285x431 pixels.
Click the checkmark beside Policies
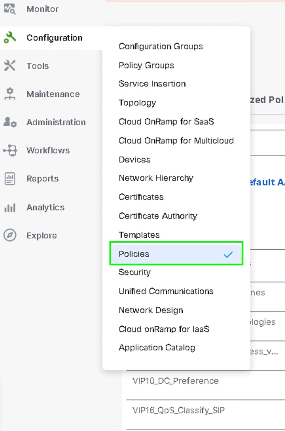(x=228, y=254)
